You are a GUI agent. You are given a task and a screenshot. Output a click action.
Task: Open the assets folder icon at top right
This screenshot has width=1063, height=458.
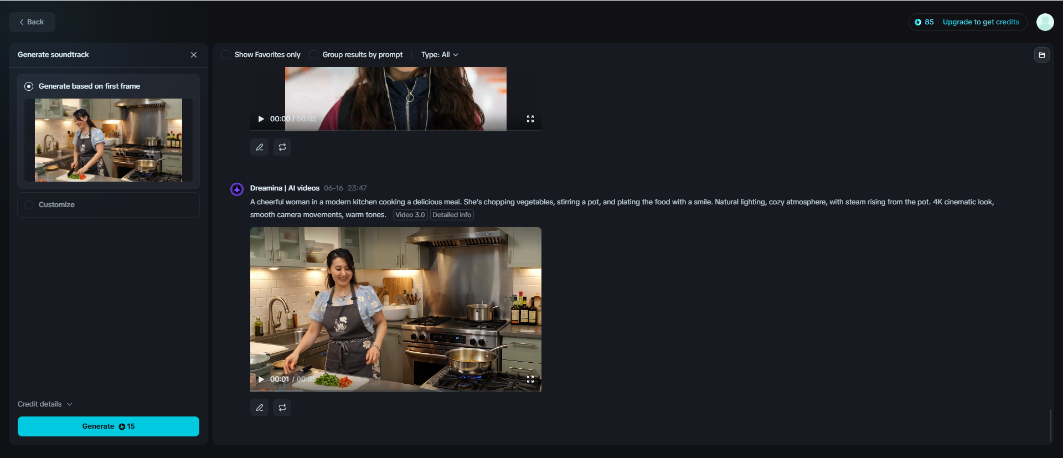1042,55
